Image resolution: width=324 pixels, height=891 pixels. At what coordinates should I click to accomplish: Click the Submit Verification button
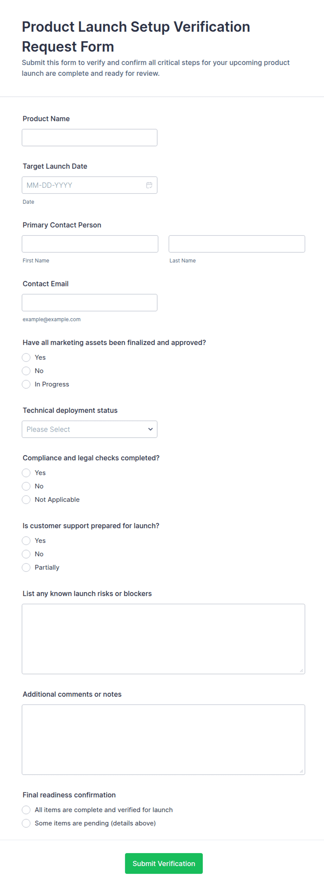[164, 863]
